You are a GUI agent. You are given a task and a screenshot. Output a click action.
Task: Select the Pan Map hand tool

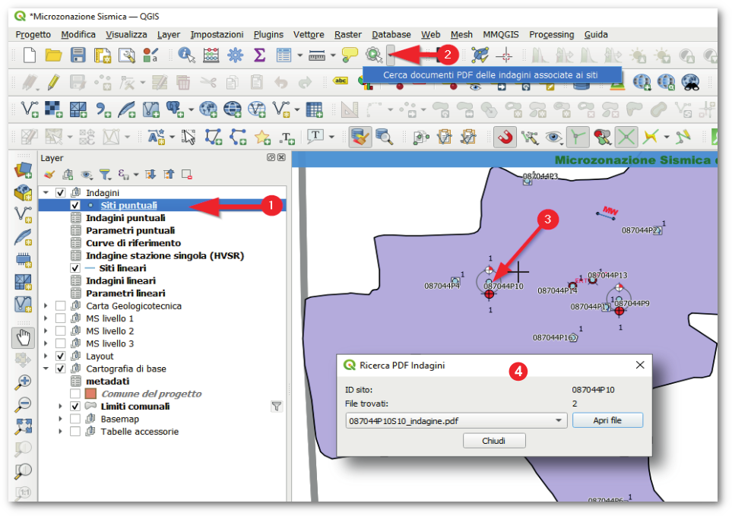23,337
